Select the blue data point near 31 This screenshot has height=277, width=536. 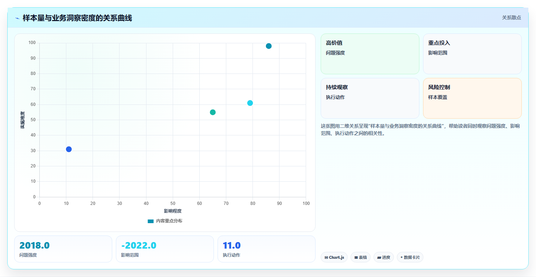(x=69, y=149)
